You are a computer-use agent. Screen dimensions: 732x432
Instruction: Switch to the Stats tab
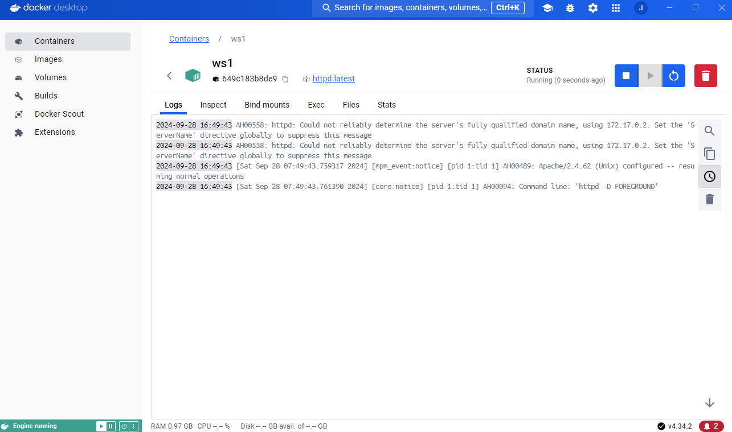[387, 105]
